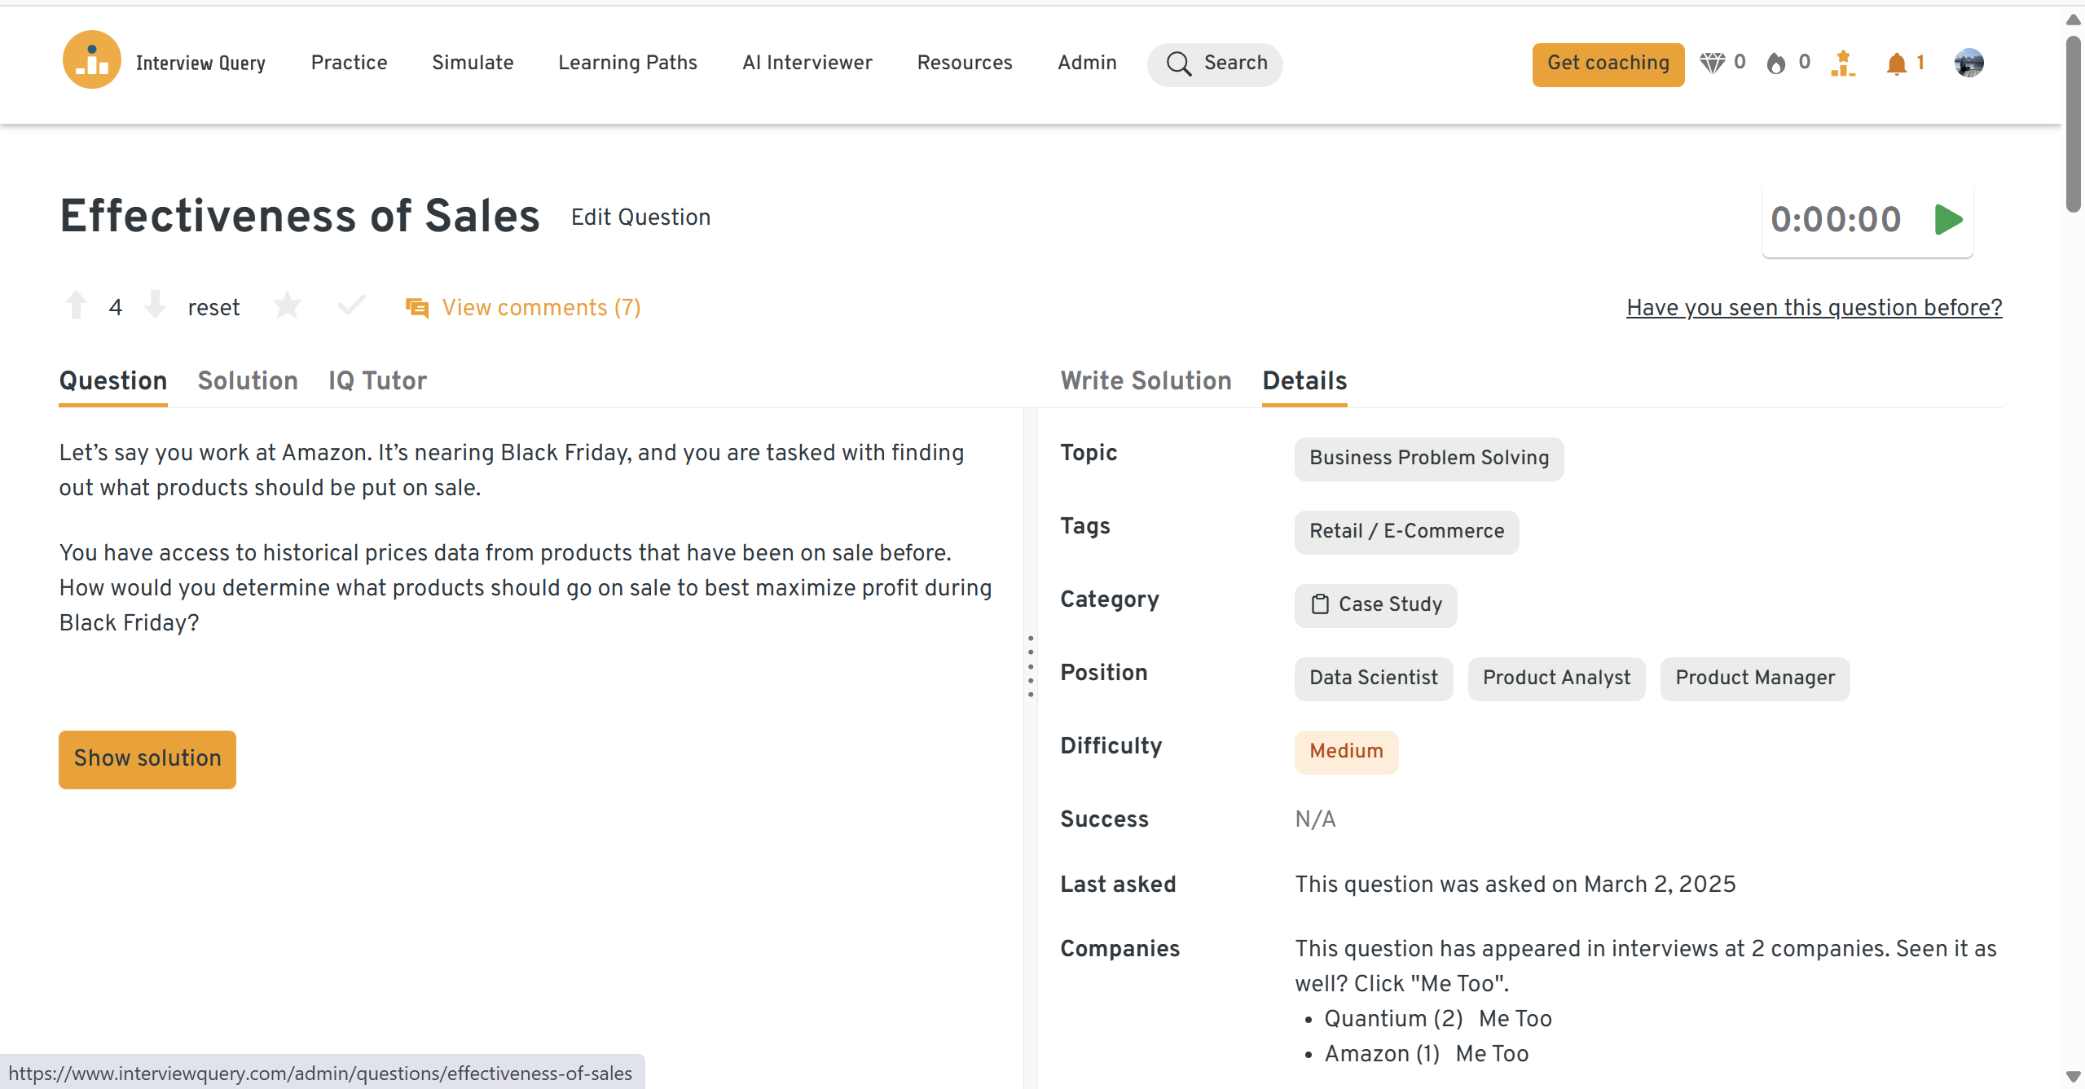Downvote the question with down arrow
The image size is (2085, 1089).
click(155, 305)
